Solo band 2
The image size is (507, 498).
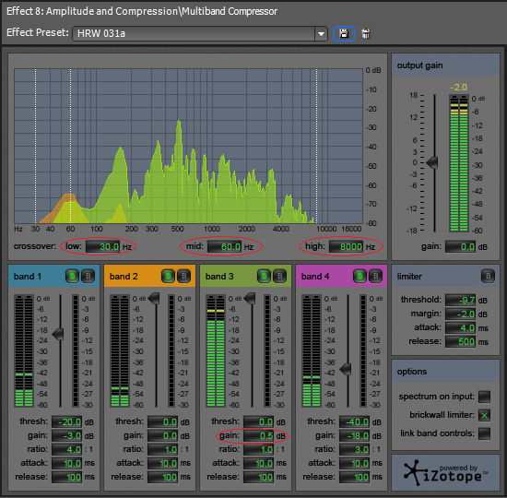(x=168, y=277)
